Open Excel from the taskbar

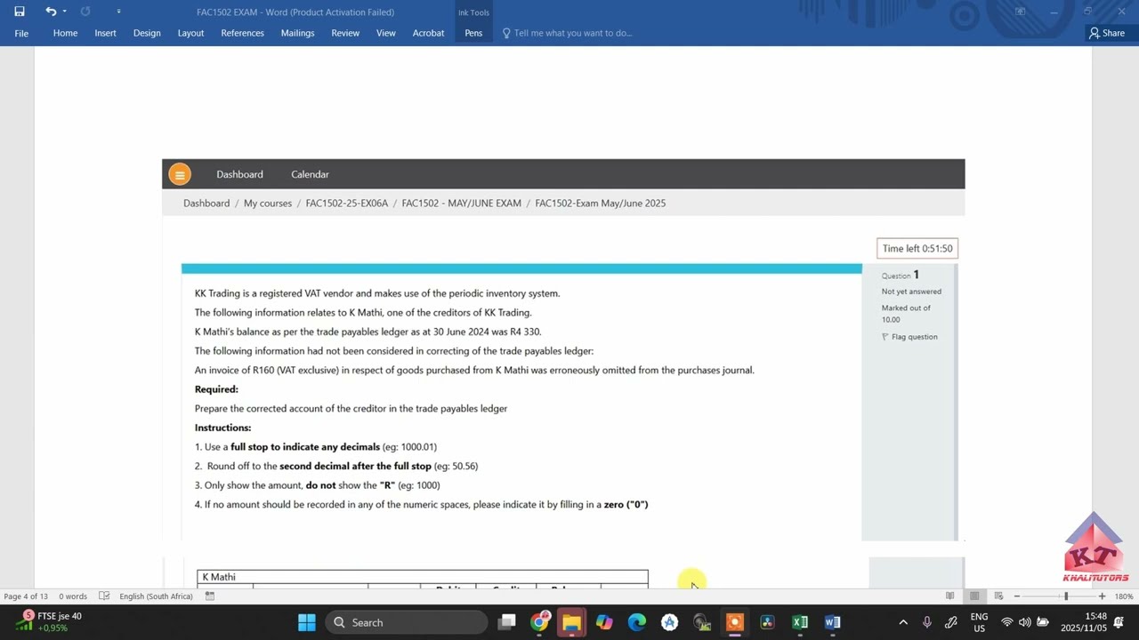pyautogui.click(x=800, y=622)
